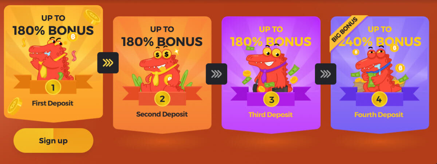The height and width of the screenshot is (164, 437).
Task: Click the Sign up button
Action: click(53, 140)
